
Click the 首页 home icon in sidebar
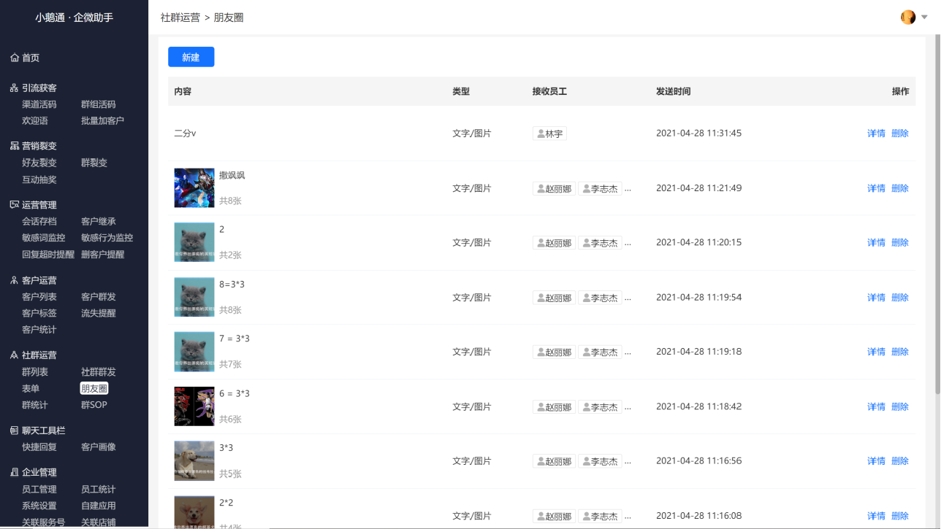(x=15, y=58)
